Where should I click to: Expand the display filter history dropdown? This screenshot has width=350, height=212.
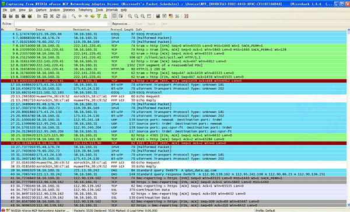109,24
